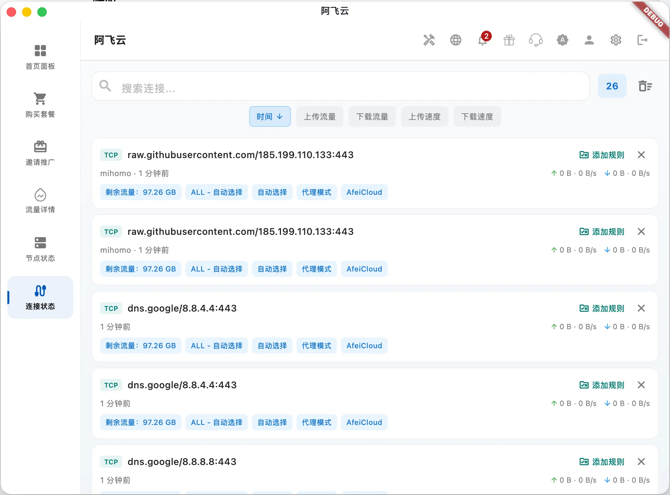Click the yellow minimize window button
The width and height of the screenshot is (670, 495).
click(x=27, y=12)
